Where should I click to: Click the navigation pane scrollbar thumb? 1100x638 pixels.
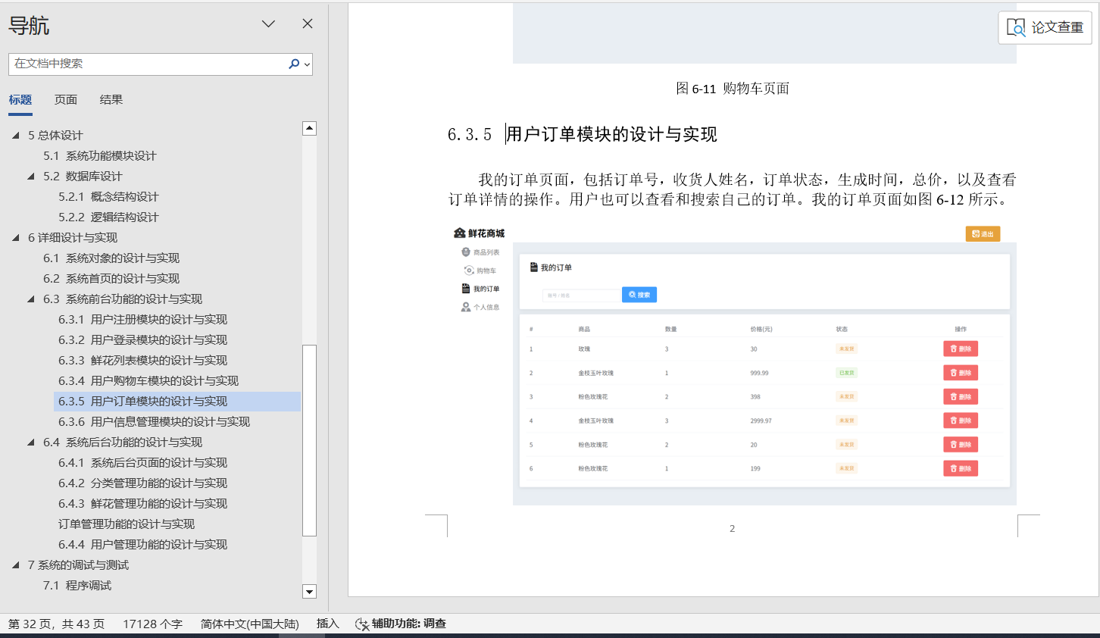point(309,440)
